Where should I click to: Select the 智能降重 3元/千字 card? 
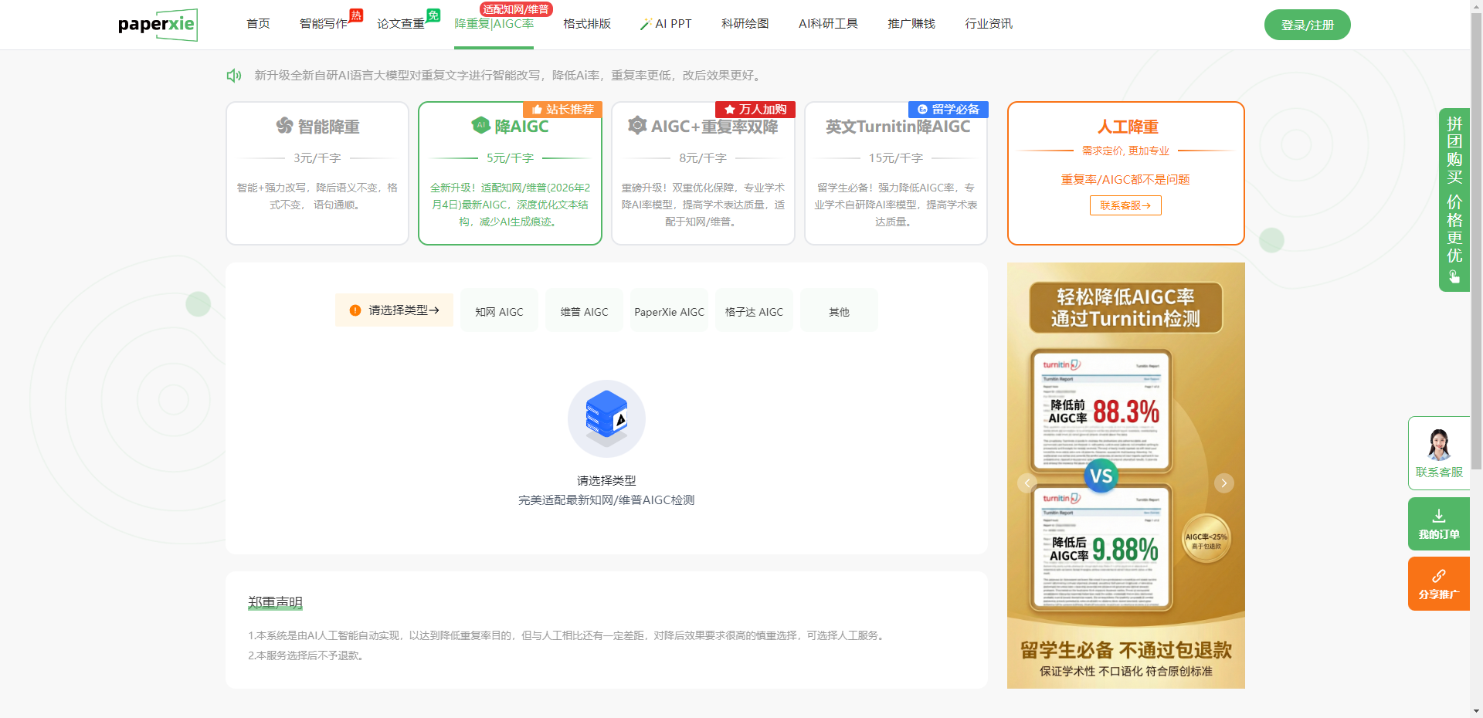point(317,174)
